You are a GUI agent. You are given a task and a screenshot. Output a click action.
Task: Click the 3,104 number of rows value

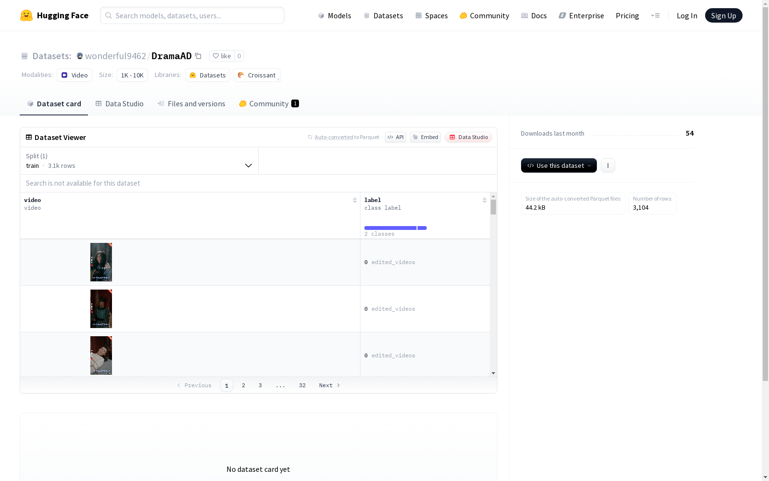(x=641, y=208)
